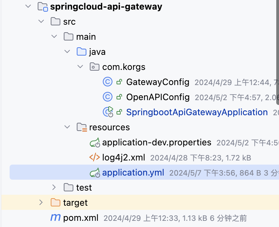279x227 pixels.
Task: Expand the target folder
Action: [x=41, y=202]
